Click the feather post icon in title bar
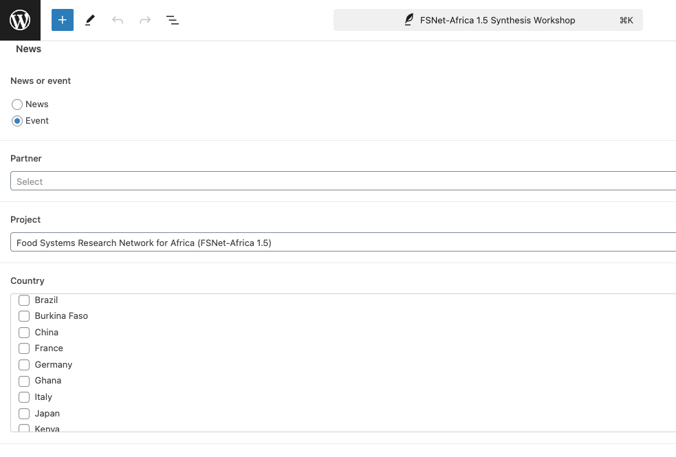This screenshot has width=676, height=457. click(409, 20)
